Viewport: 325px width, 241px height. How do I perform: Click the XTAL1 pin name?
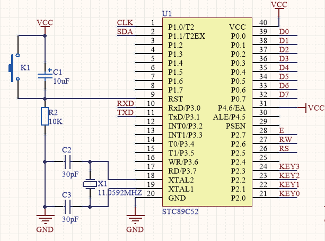(181, 189)
